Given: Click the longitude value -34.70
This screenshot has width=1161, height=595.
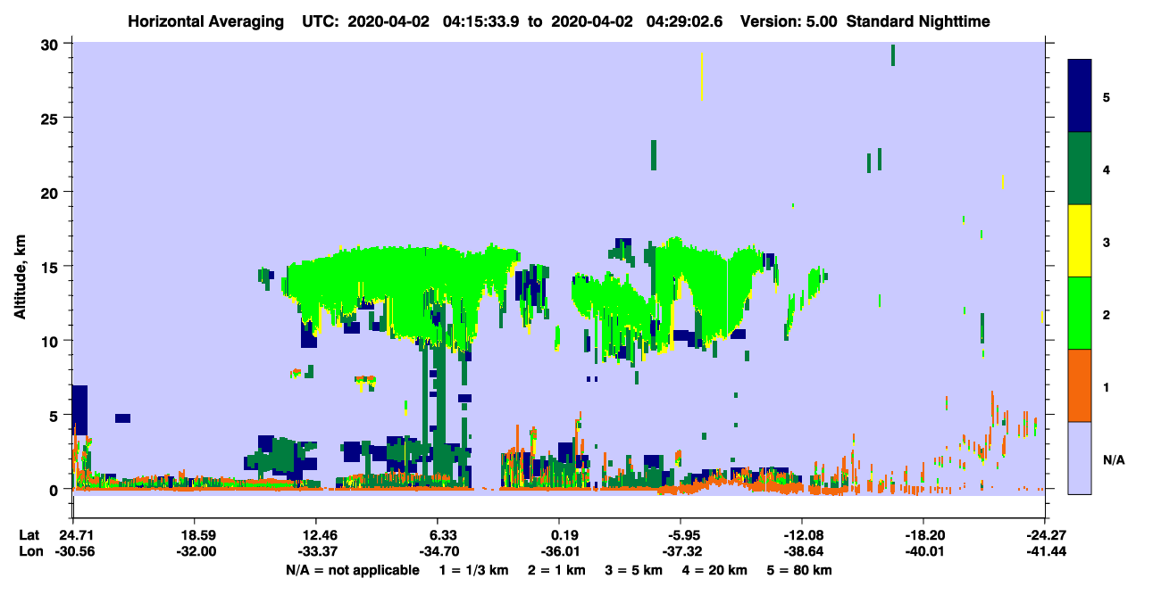Looking at the screenshot, I should pos(438,551).
